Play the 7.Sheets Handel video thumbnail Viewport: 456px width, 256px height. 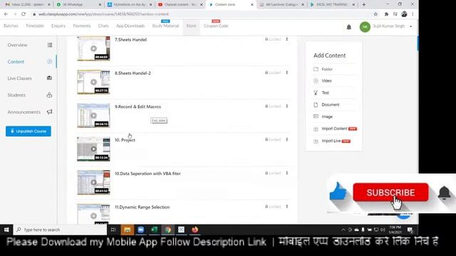tap(93, 48)
